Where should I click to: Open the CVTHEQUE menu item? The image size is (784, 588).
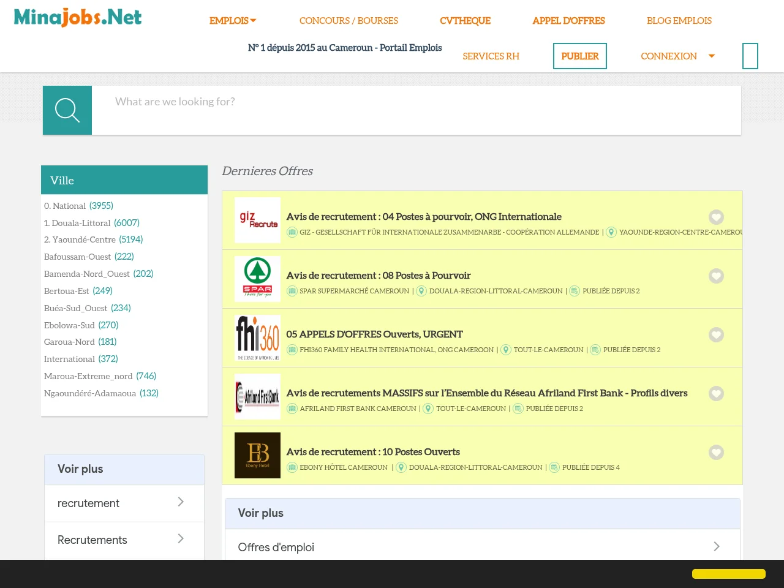pos(466,21)
